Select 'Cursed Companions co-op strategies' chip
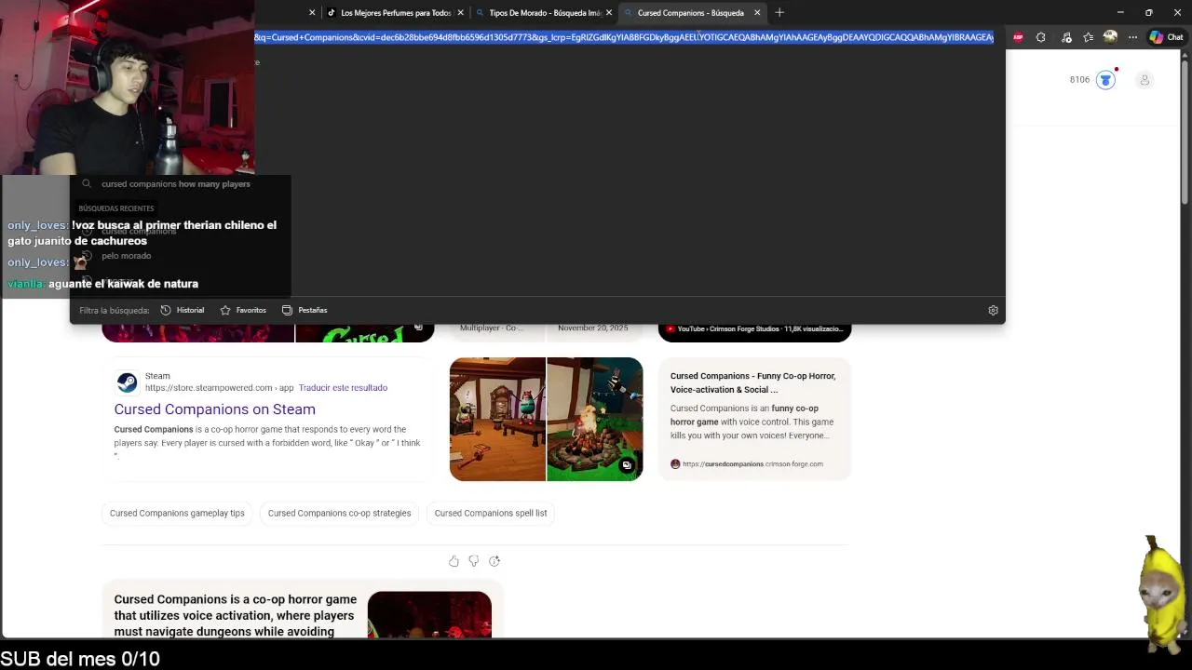 tap(339, 514)
